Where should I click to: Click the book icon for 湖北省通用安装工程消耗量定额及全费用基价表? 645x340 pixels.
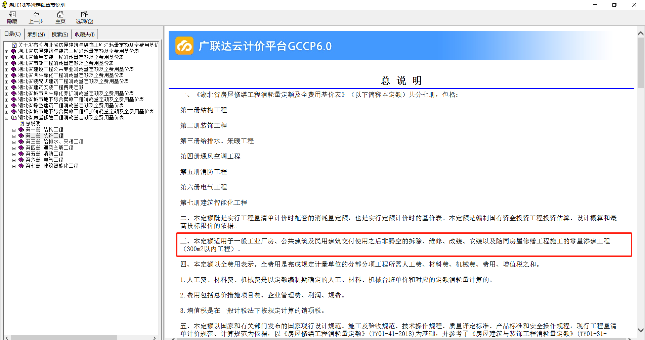click(14, 57)
